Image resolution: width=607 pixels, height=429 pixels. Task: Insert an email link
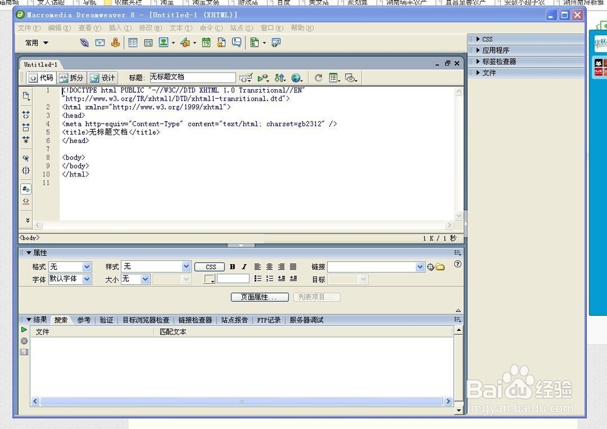pyautogui.click(x=100, y=42)
